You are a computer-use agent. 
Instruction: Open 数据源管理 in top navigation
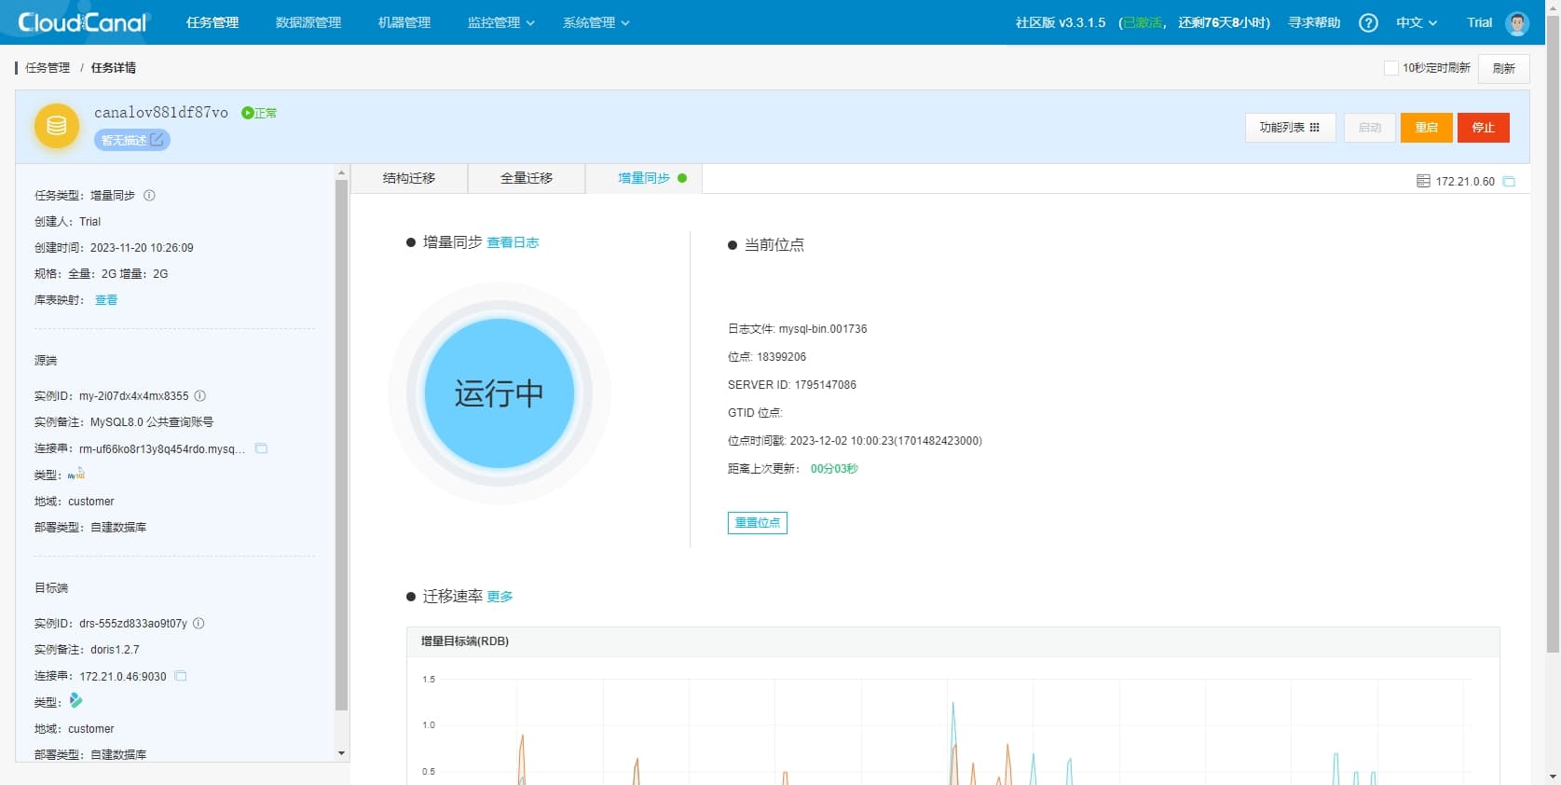click(308, 22)
